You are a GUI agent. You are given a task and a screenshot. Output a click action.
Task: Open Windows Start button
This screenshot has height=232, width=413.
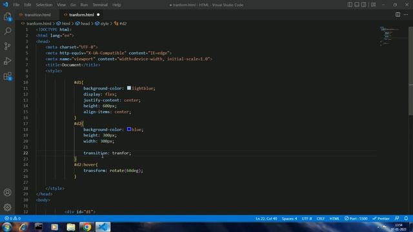(x=6, y=227)
